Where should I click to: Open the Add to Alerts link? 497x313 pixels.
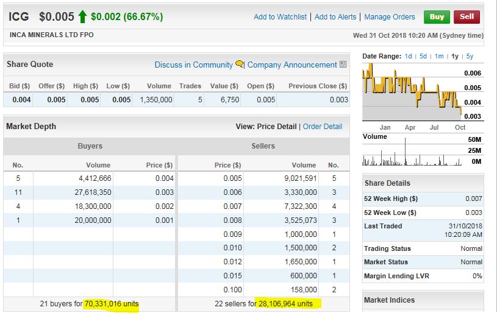[335, 17]
